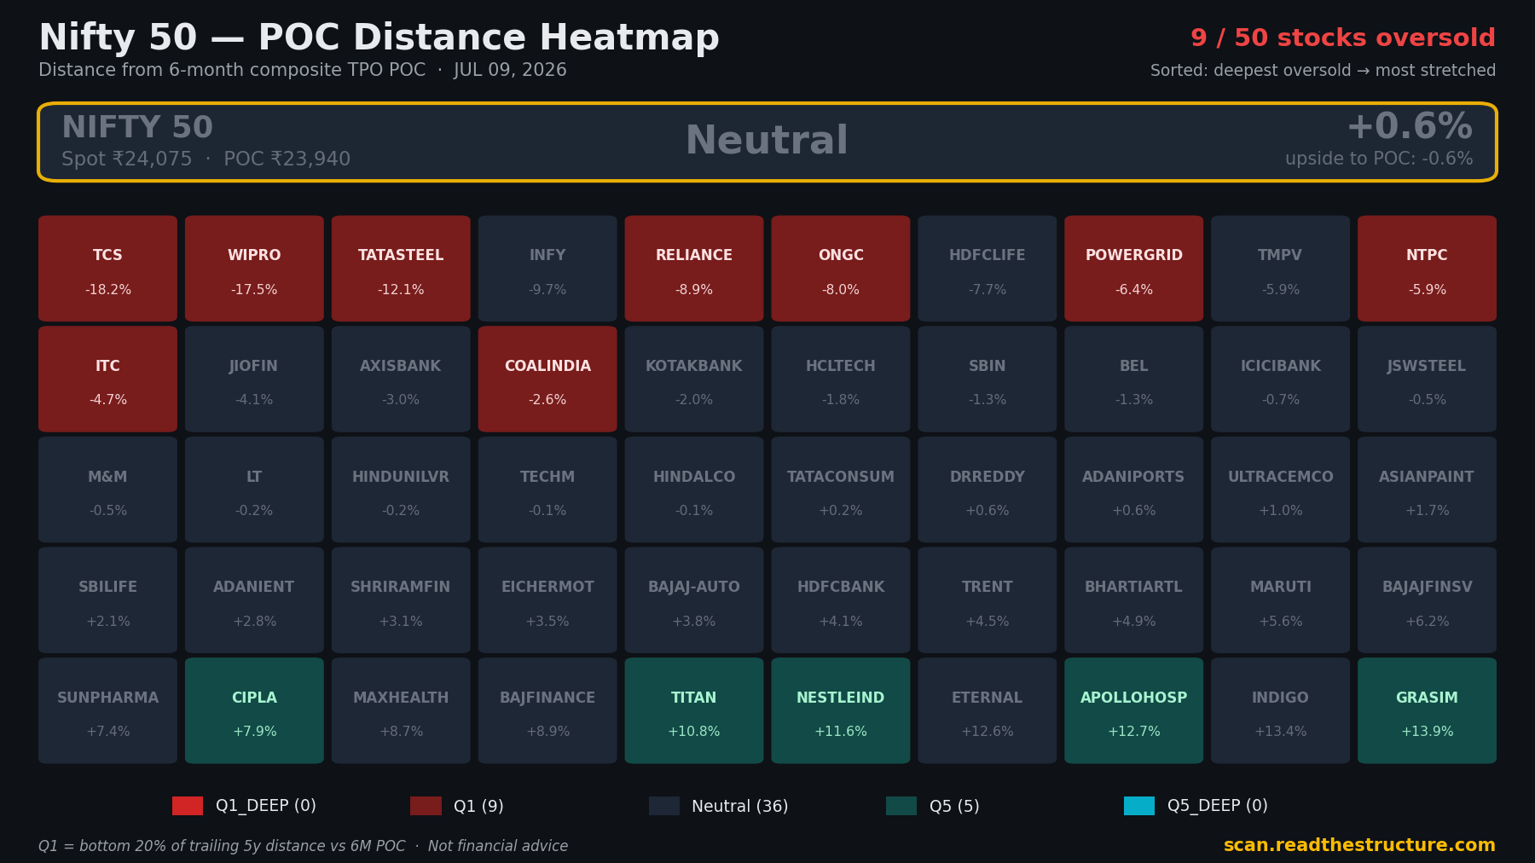
Task: Open the scan.readthestructure.com link
Action: tap(1359, 845)
